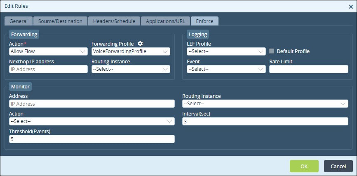Enable the Default Profile checkbox
This screenshot has height=176, width=357.
pos(272,51)
